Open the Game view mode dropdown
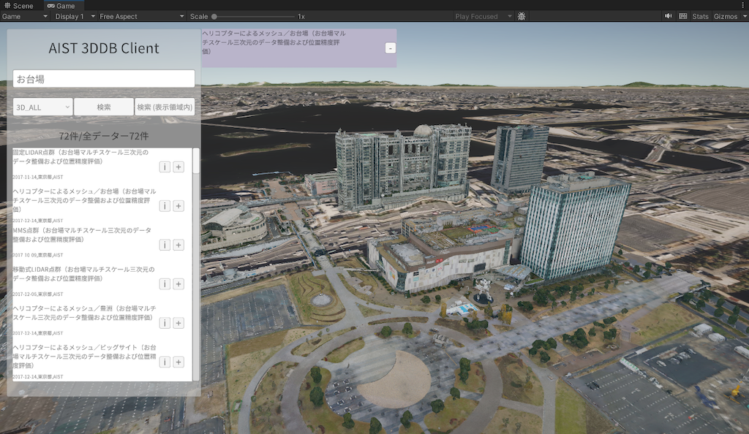This screenshot has width=749, height=434. (x=25, y=16)
